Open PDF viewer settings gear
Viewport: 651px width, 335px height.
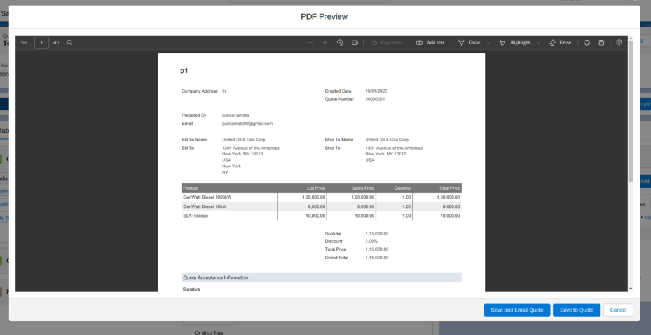[619, 43]
